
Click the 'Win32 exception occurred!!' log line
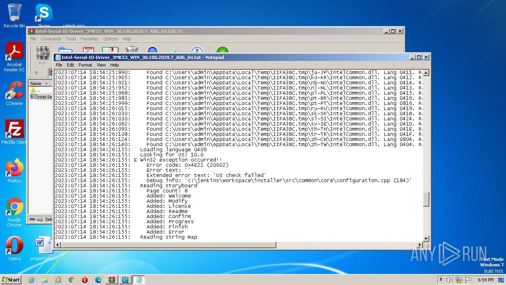pyautogui.click(x=138, y=160)
